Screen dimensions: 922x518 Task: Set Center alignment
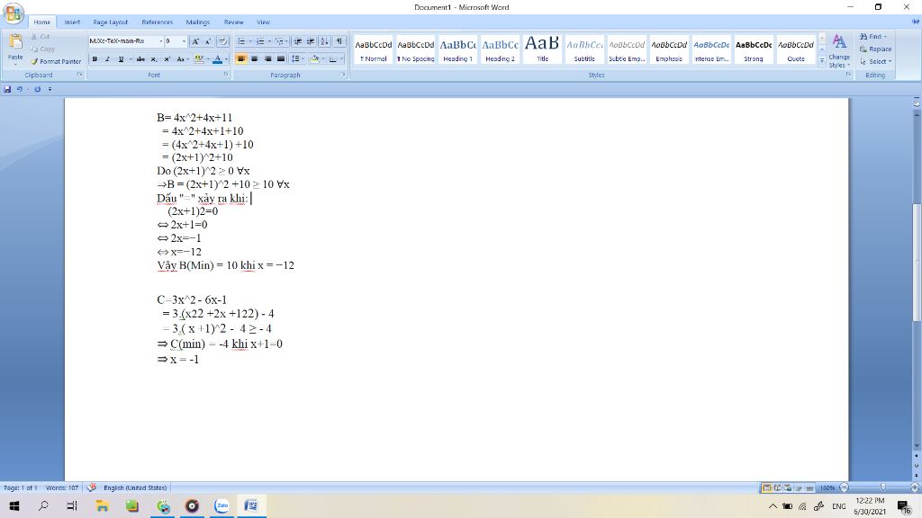(254, 58)
